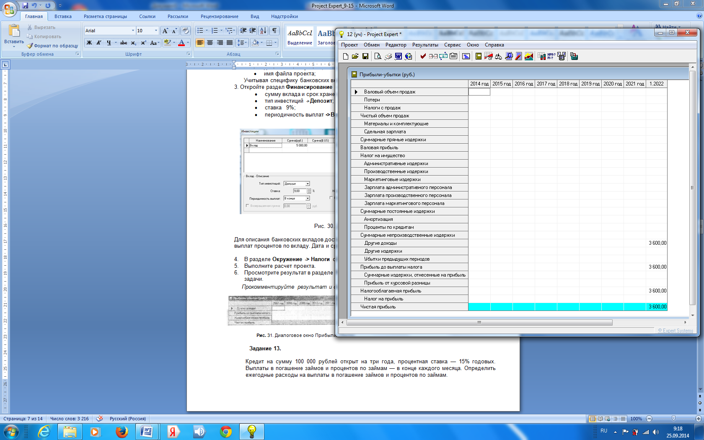Center align text in Word

click(x=210, y=43)
